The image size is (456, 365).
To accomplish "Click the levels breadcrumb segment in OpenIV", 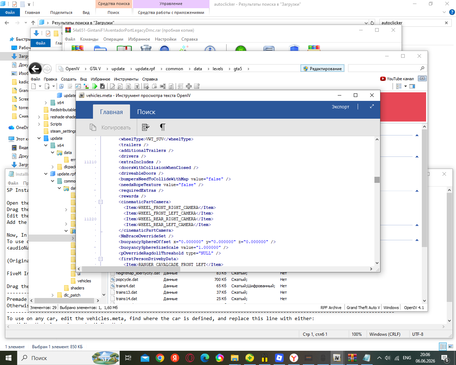I will pos(218,69).
